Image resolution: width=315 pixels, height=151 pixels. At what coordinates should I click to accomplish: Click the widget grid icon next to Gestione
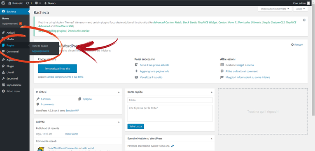click(222, 65)
